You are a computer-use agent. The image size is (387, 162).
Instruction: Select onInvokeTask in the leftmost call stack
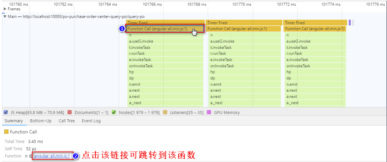pyautogui.click(x=165, y=66)
